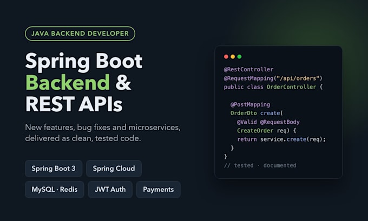This screenshot has height=221, width=368.
Task: Click the red dot in code window
Action: pyautogui.click(x=226, y=57)
